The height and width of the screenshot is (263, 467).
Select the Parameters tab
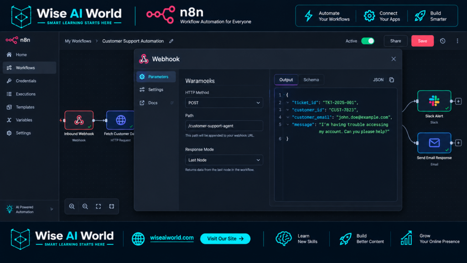coord(156,77)
